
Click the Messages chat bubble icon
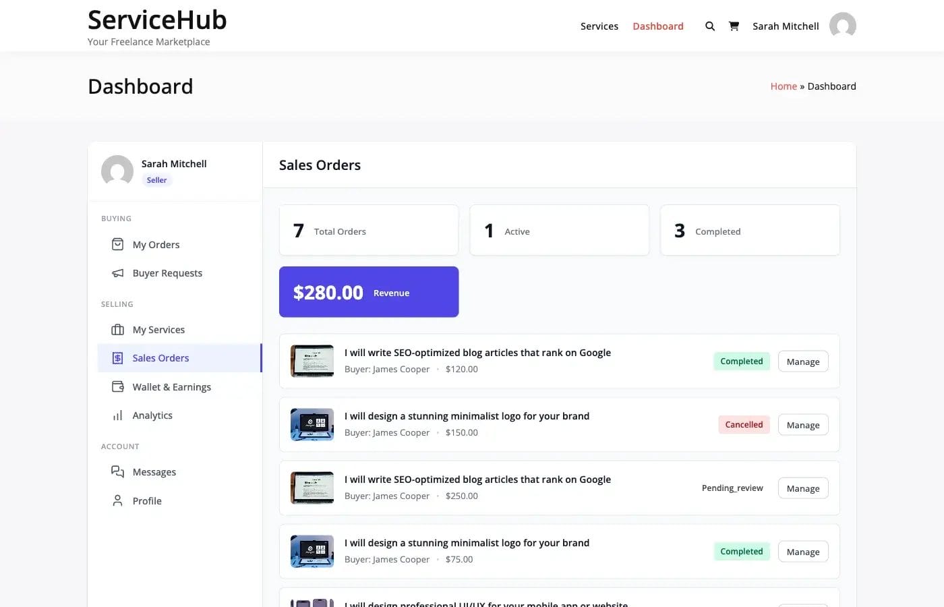[x=117, y=472]
